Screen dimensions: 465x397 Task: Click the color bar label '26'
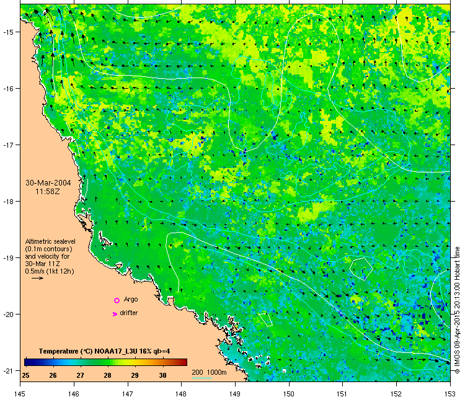coord(53,375)
